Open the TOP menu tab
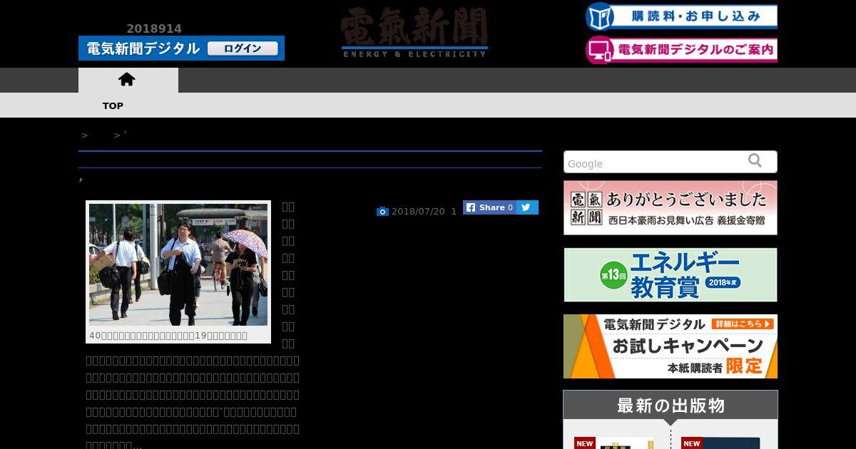 pyautogui.click(x=113, y=105)
